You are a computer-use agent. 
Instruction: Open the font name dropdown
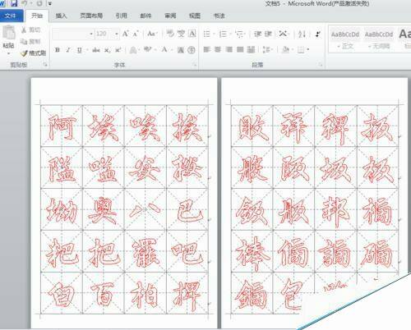tap(91, 34)
